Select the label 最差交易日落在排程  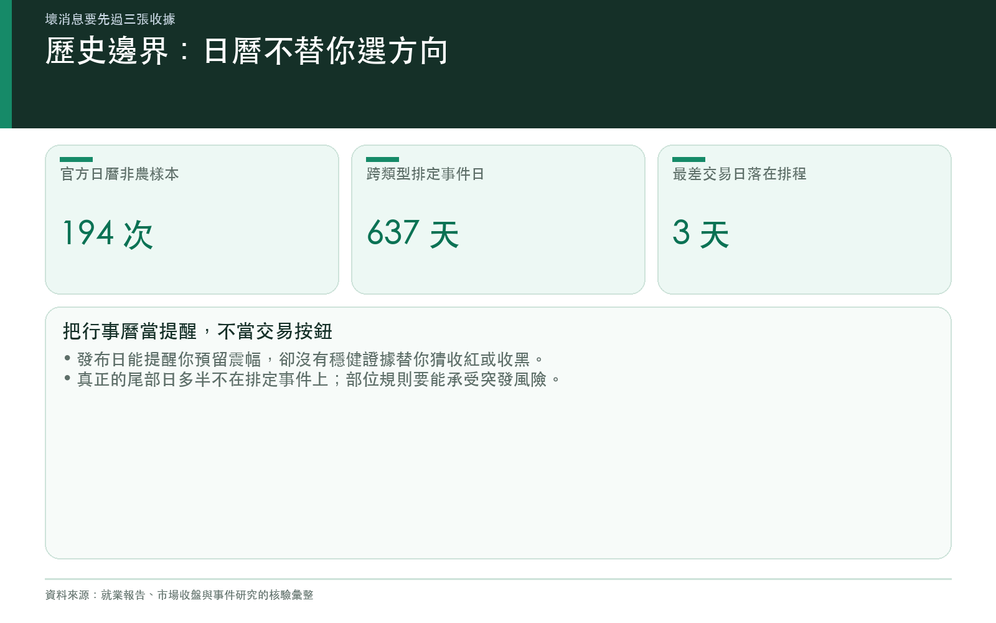pyautogui.click(x=740, y=174)
